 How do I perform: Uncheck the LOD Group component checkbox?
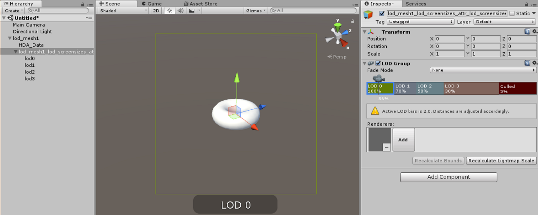pyautogui.click(x=378, y=63)
